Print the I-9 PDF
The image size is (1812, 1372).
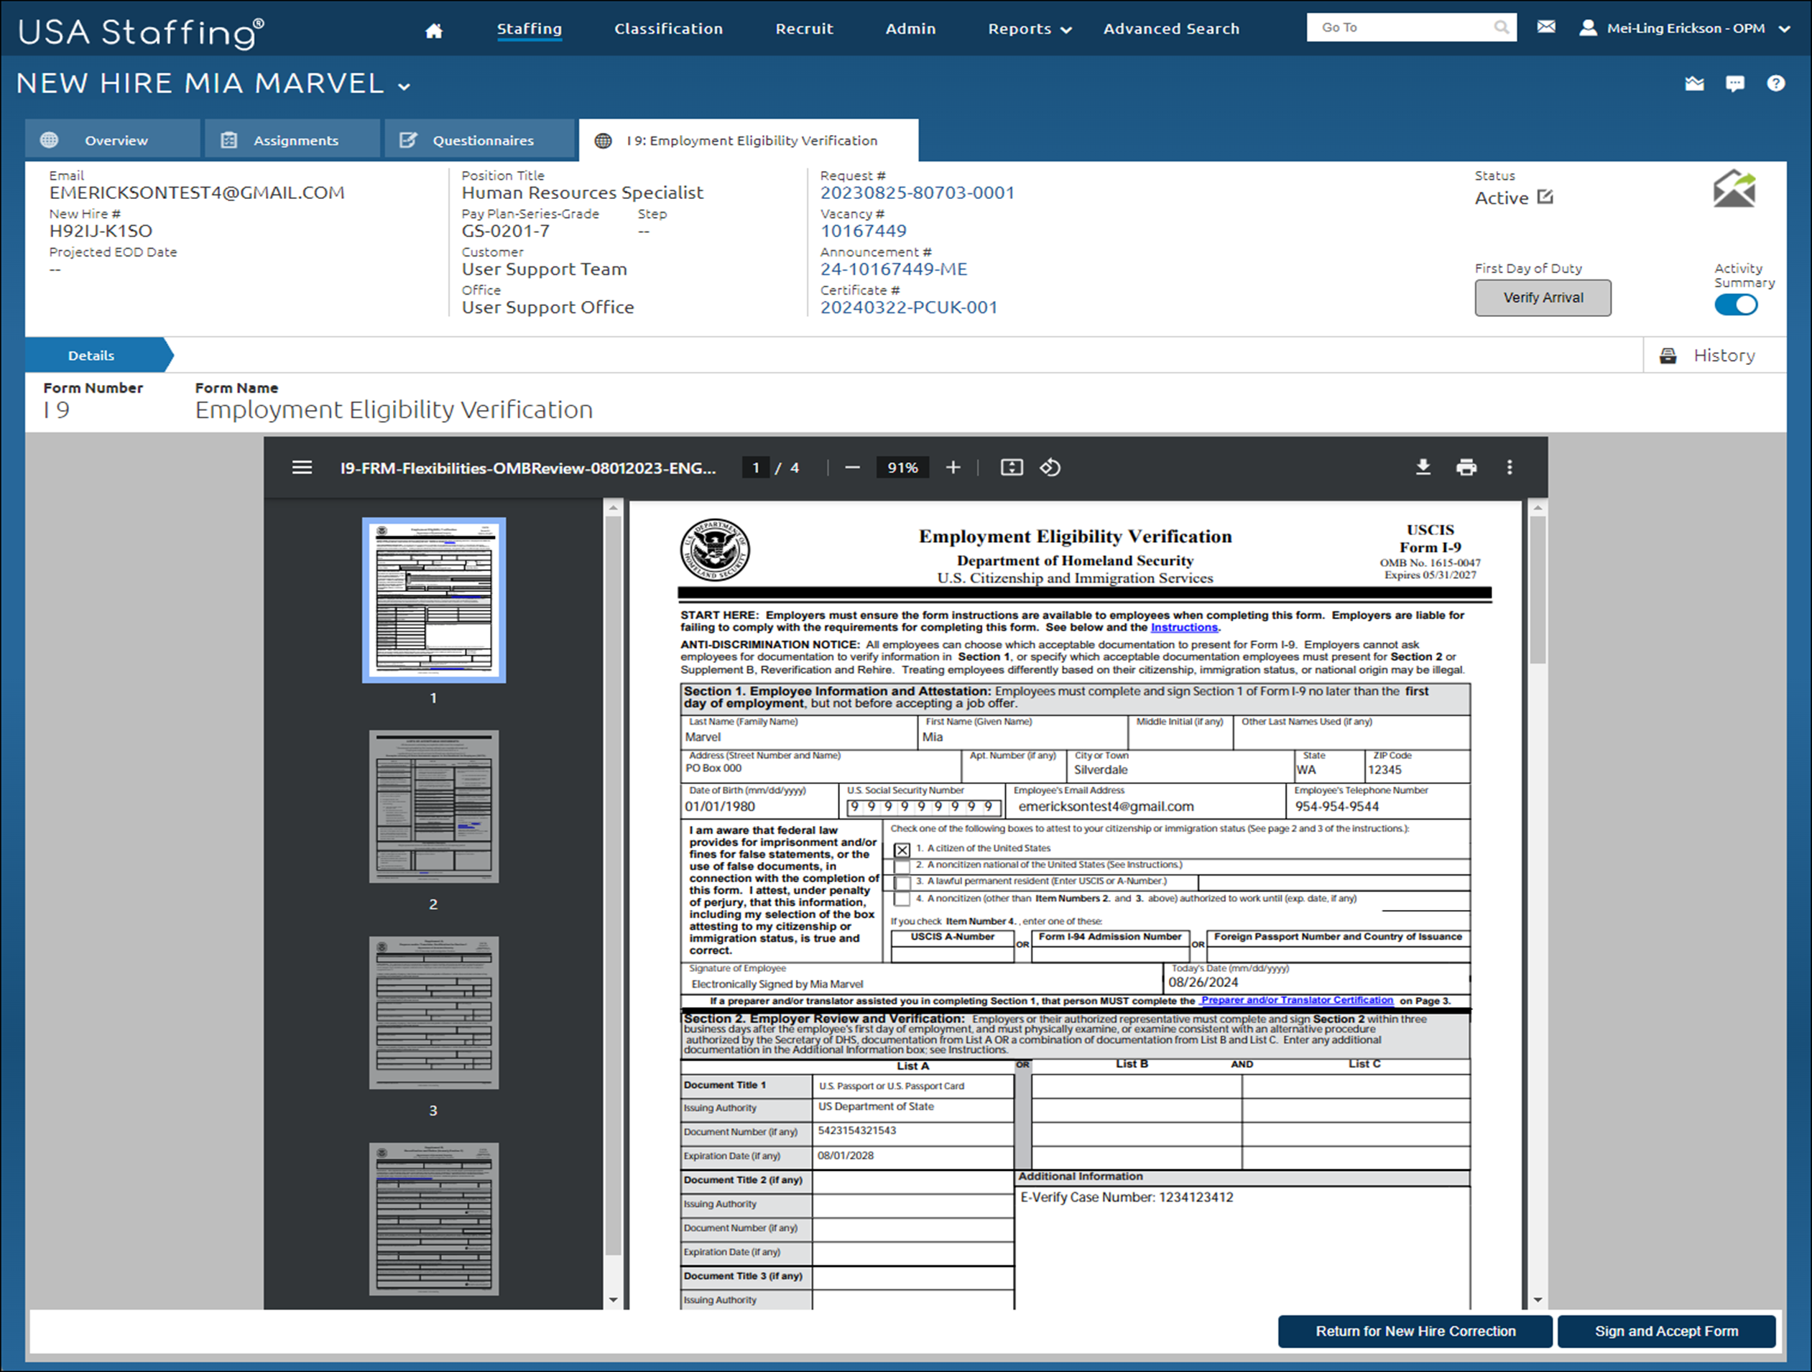point(1466,468)
